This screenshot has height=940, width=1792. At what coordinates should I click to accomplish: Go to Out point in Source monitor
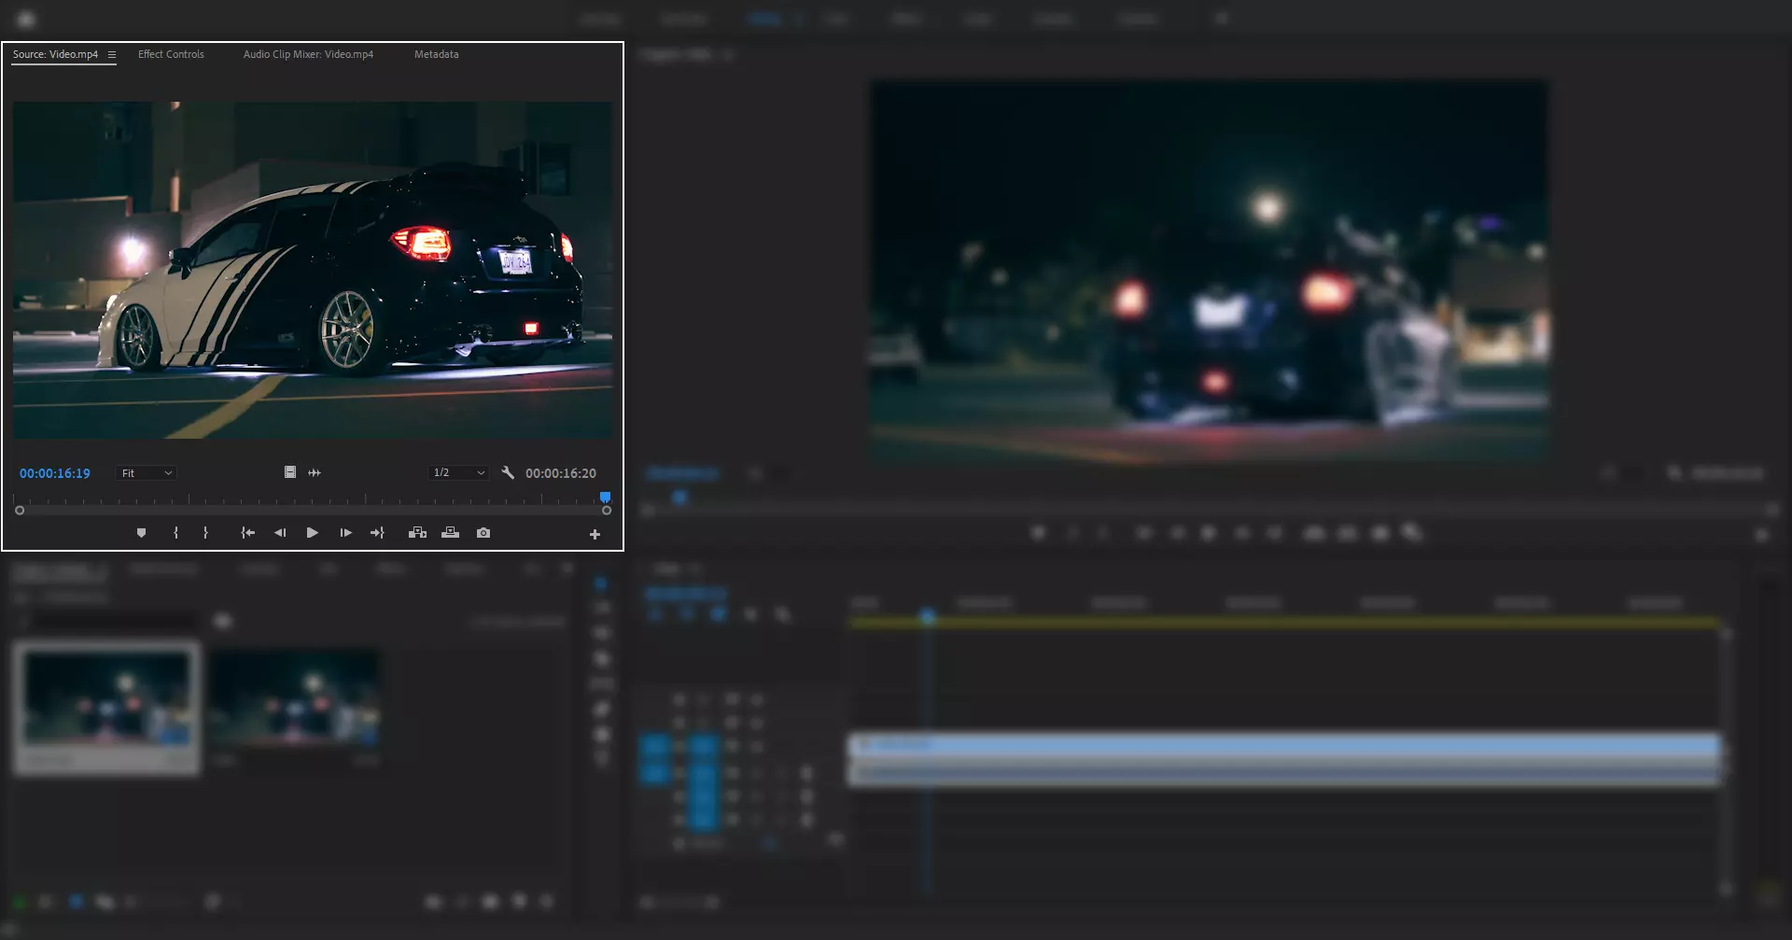click(377, 533)
